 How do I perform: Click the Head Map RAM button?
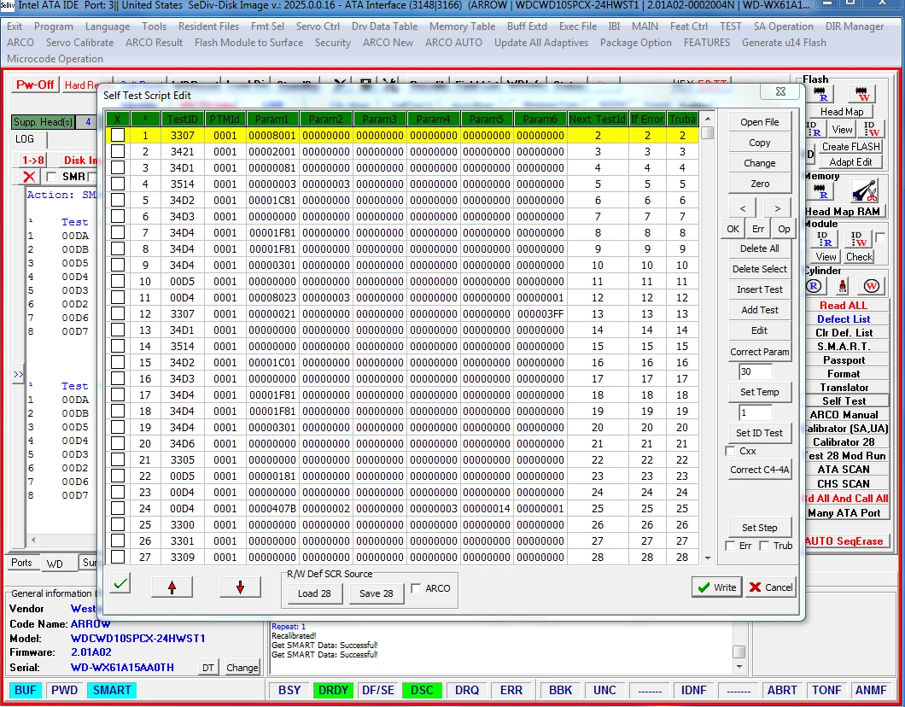[843, 211]
